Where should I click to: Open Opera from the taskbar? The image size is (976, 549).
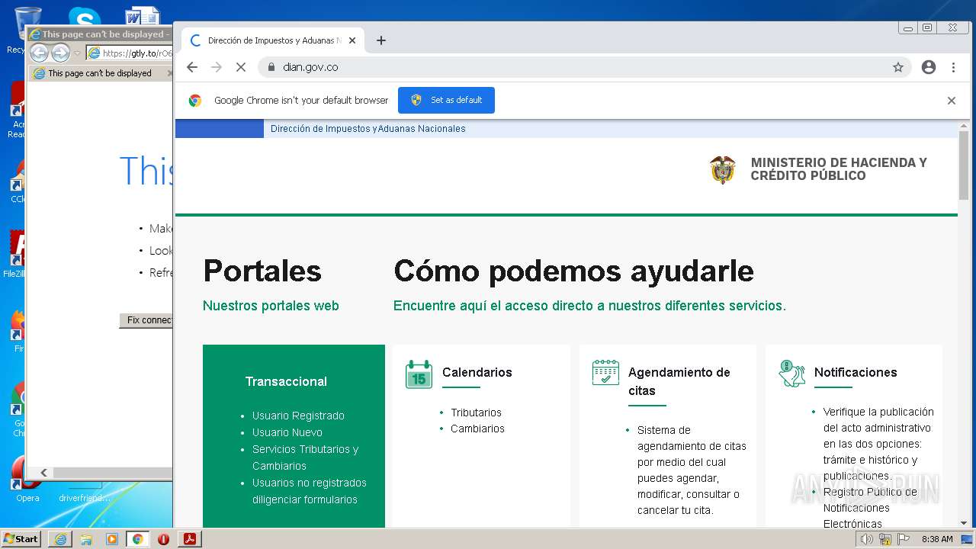point(163,539)
